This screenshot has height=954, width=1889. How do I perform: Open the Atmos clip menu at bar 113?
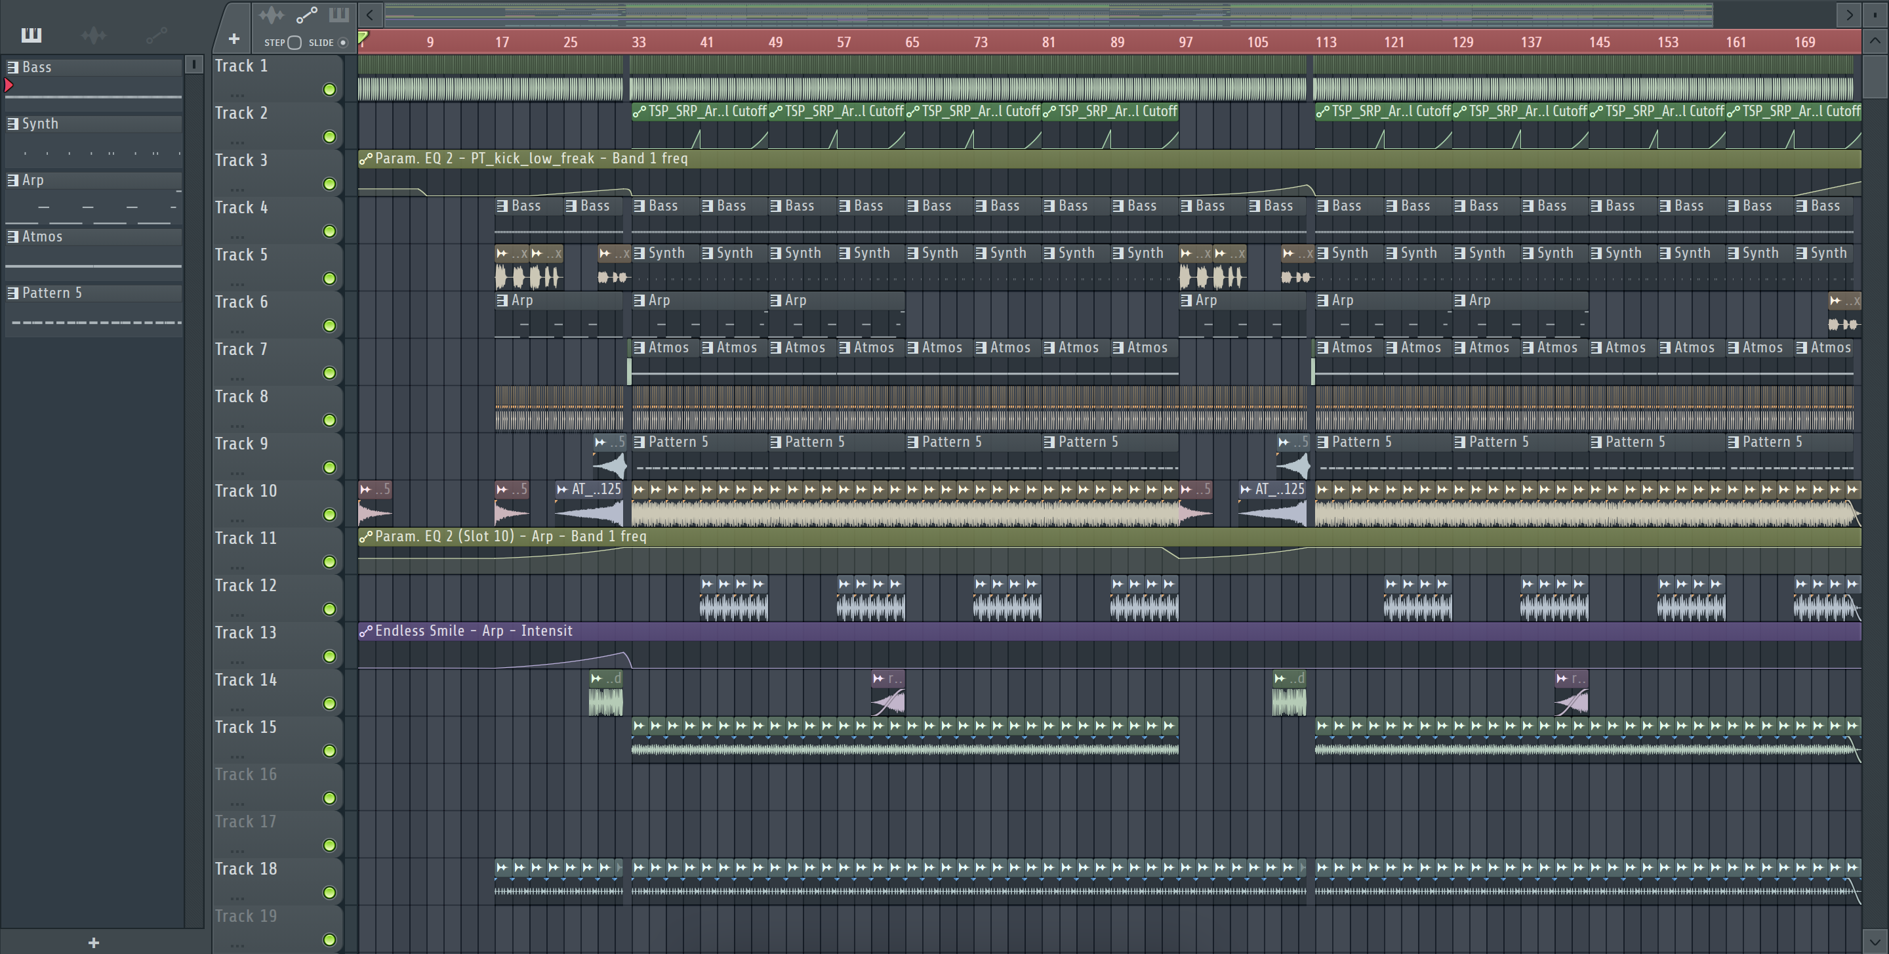click(1323, 348)
